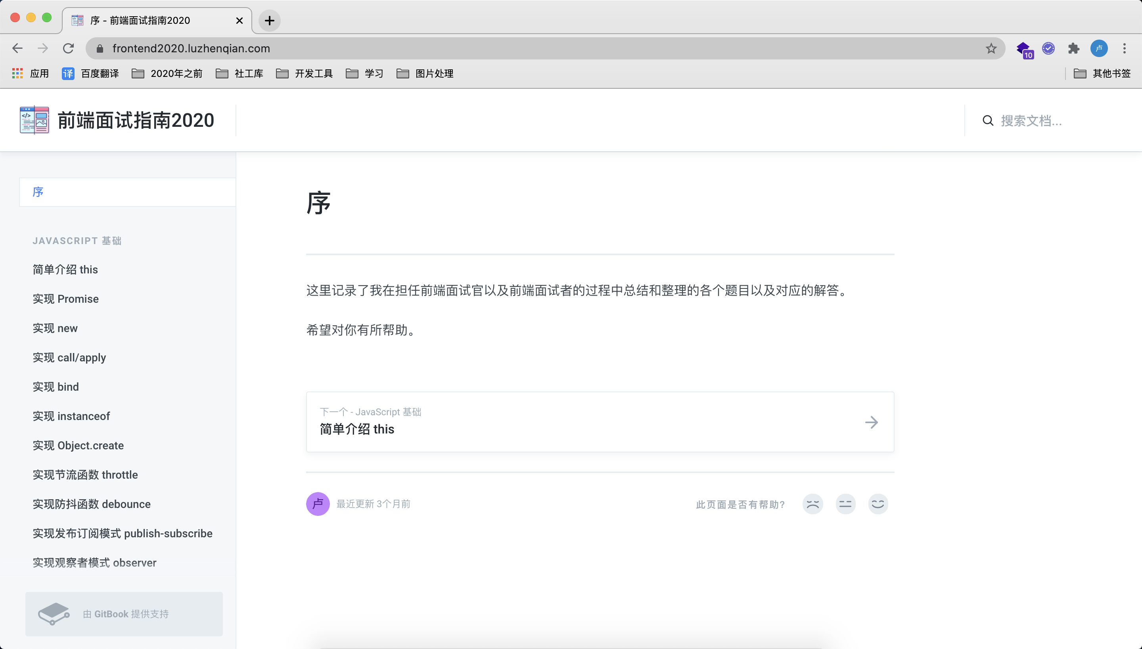Open the 开发工具 bookmarks folder
1142x649 pixels.
(305, 73)
